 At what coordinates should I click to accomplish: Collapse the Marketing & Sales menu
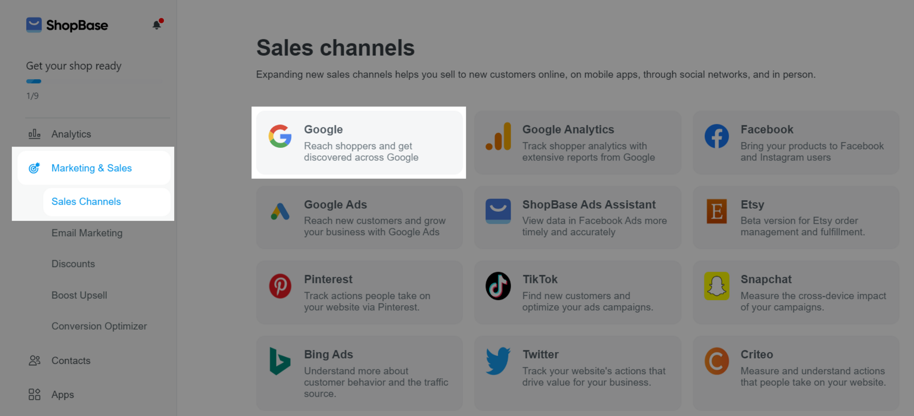94,168
